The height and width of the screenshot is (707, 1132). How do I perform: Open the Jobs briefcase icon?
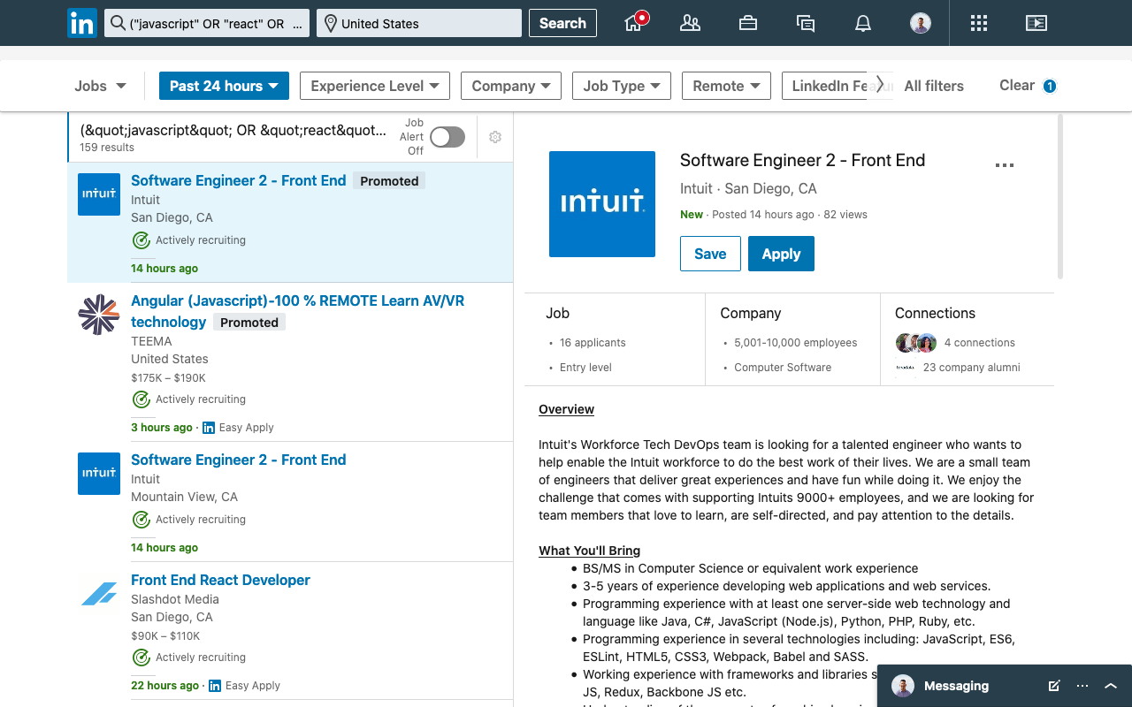tap(748, 23)
